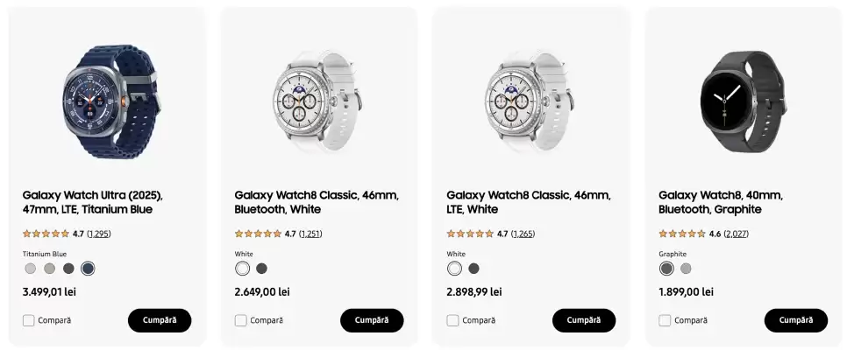
Task: Select Titanium Blue swatch on Watch Ultra
Action: (x=88, y=269)
